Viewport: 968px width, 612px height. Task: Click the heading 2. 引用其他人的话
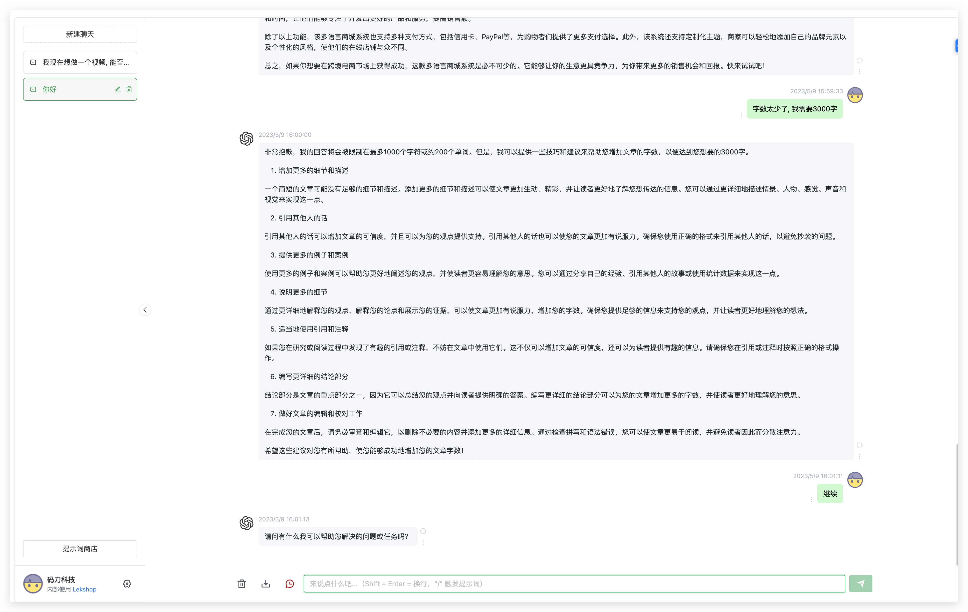coord(299,218)
